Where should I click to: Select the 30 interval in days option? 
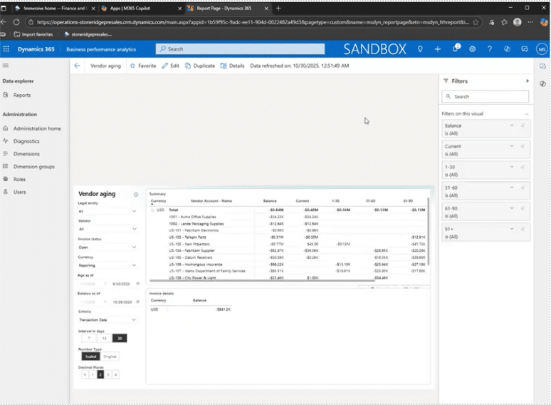[120, 338]
